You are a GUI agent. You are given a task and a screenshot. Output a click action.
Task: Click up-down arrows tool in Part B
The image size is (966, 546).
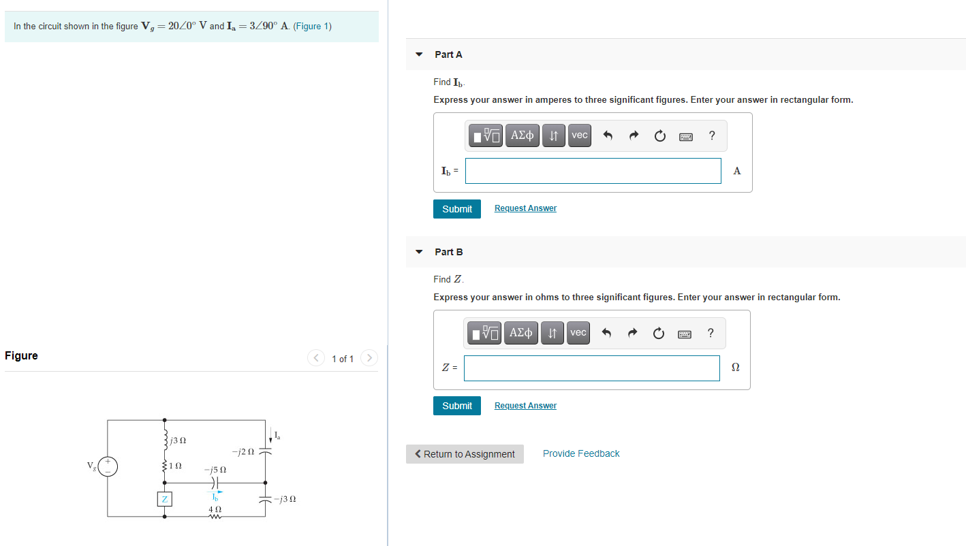pos(552,333)
